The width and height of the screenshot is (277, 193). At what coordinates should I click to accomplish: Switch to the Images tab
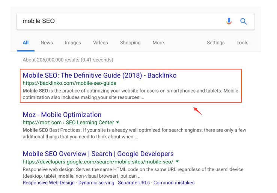click(x=73, y=43)
